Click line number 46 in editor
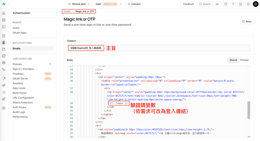 [71, 130]
